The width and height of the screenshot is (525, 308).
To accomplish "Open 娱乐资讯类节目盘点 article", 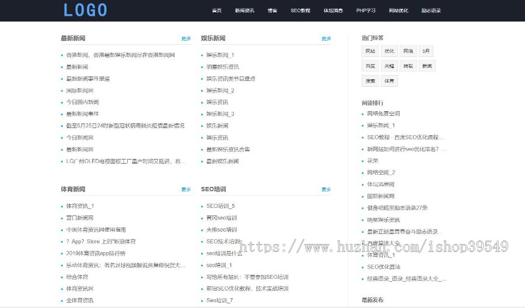I will point(230,79).
